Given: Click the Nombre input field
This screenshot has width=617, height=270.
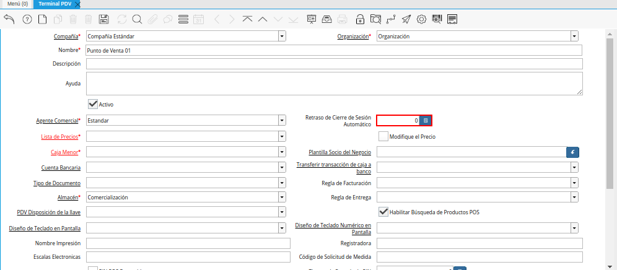Looking at the screenshot, I should [334, 50].
